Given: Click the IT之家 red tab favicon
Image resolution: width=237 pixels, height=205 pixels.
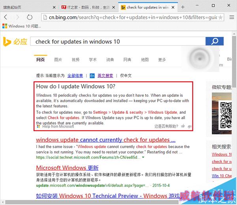Looking at the screenshot, I should 64,7.
